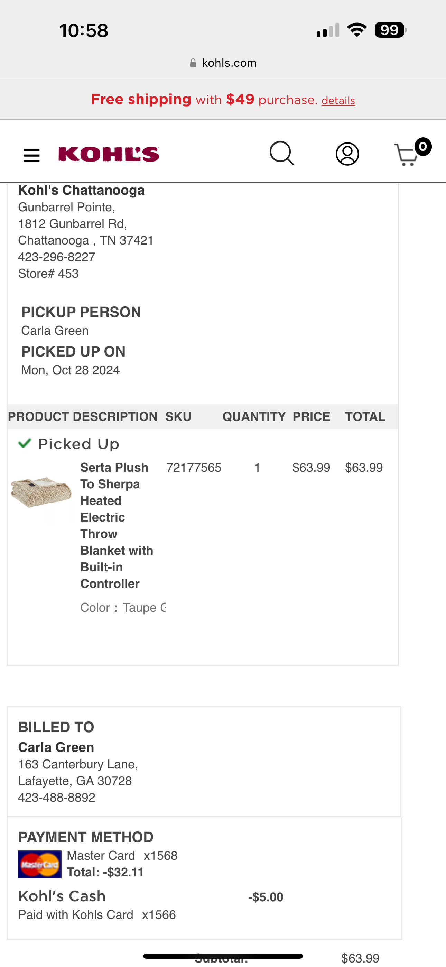446x967 pixels.
Task: Tap the MasterCard logo icon
Action: pyautogui.click(x=40, y=864)
